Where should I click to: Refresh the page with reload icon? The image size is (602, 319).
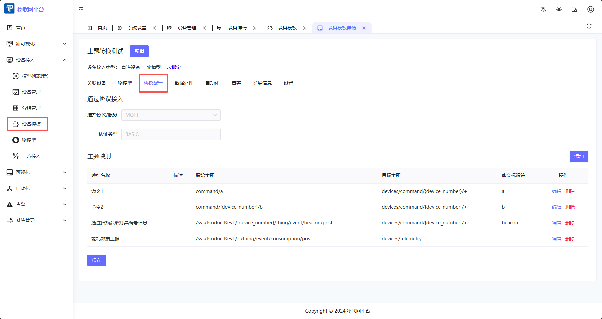[x=589, y=26]
